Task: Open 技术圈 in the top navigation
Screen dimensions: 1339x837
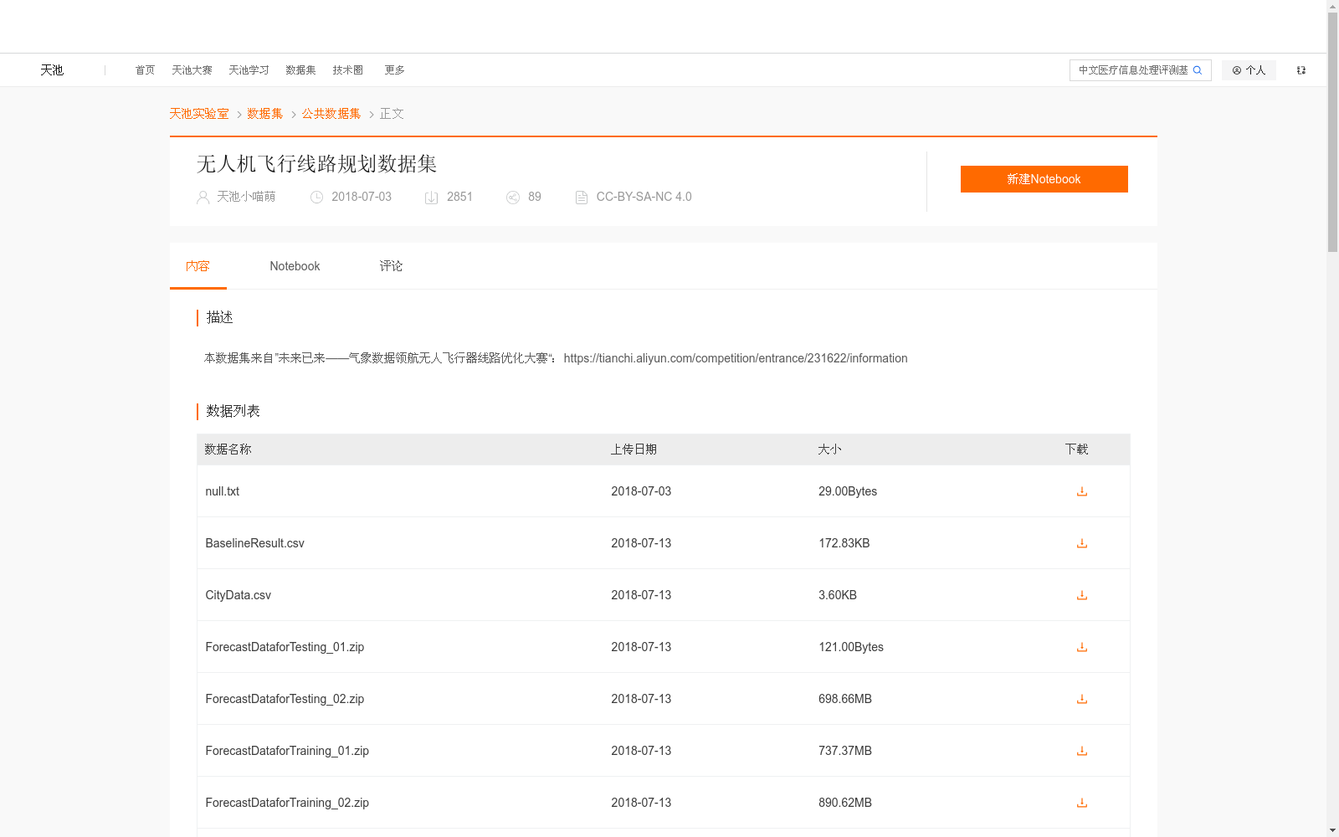Action: [x=347, y=70]
